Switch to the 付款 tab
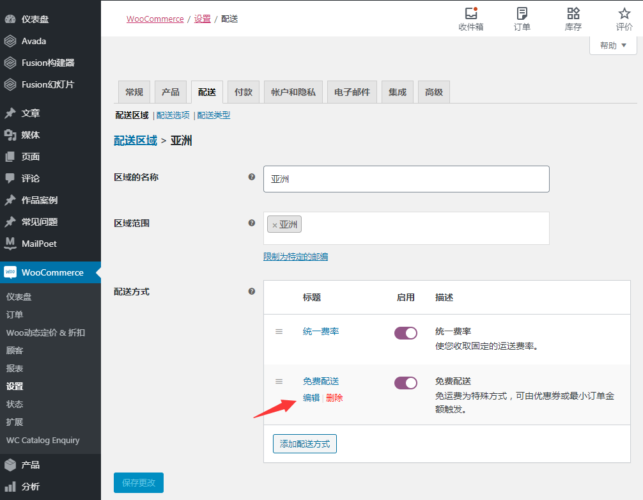Screen dimensions: 643x500 (x=244, y=92)
